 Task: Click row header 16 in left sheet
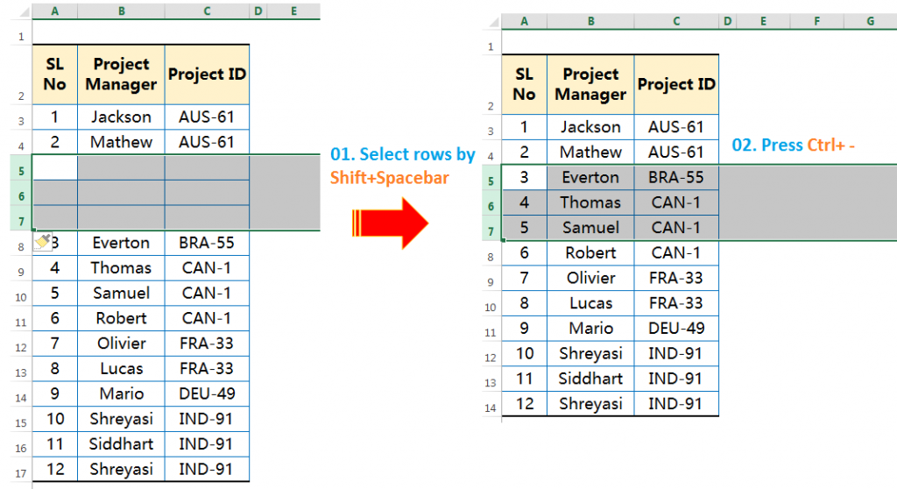[x=21, y=444]
